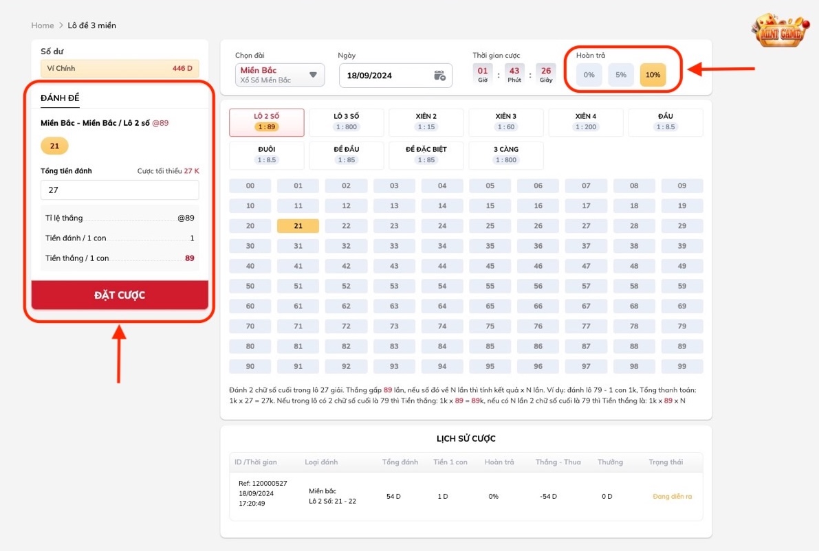This screenshot has height=551, width=819.
Task: Open the Miền Bắc station selector
Action: coord(275,75)
